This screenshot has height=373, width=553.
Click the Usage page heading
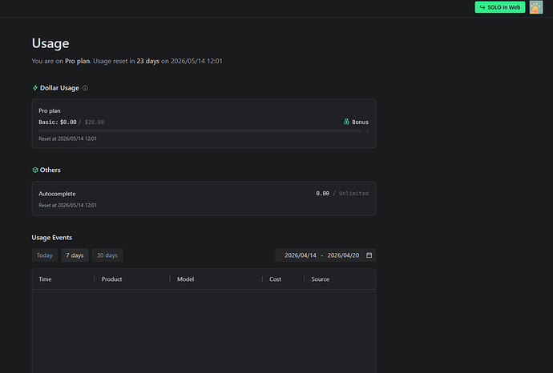50,43
